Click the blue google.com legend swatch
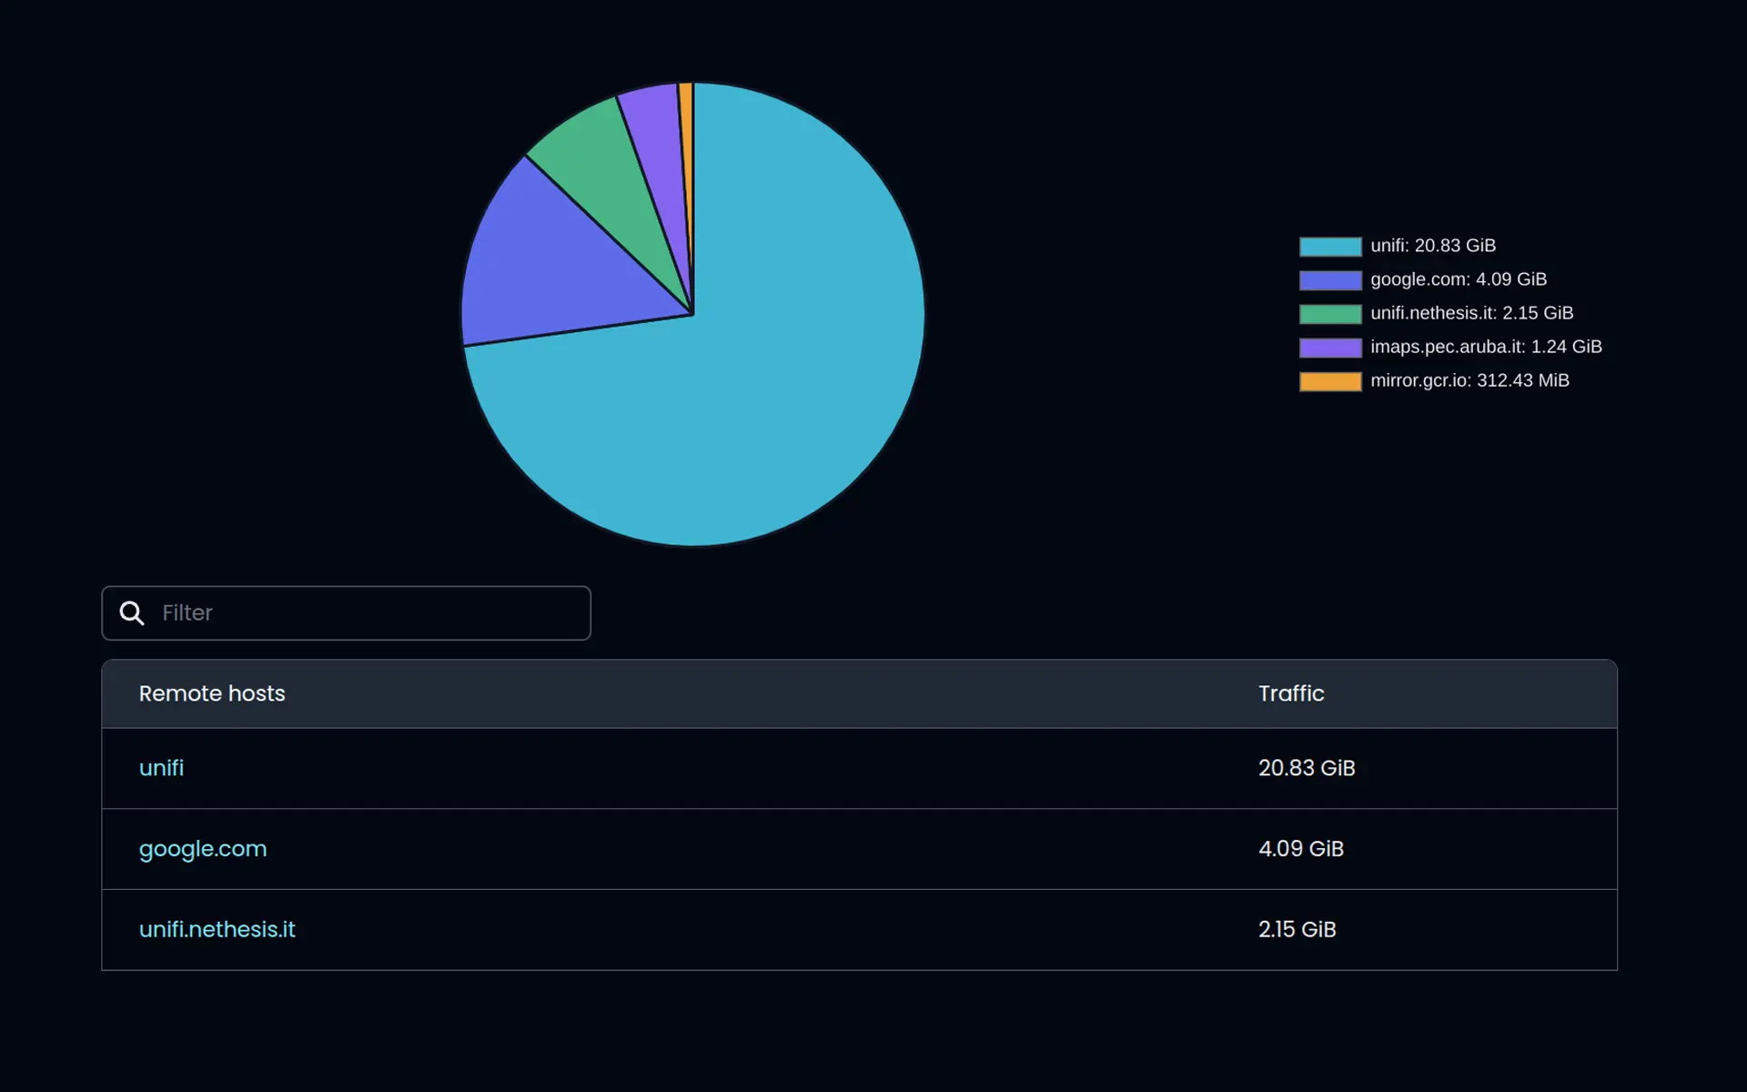Screen dimensions: 1747x1092 [1330, 280]
